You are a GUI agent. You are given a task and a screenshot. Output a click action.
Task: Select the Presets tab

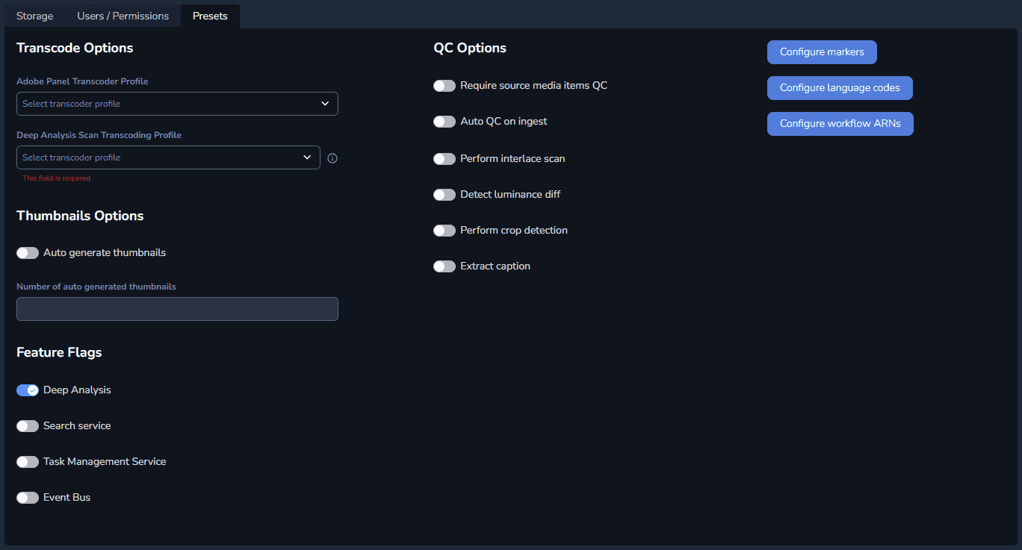(x=210, y=16)
